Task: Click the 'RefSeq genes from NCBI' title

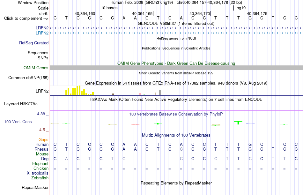Action: (176, 38)
